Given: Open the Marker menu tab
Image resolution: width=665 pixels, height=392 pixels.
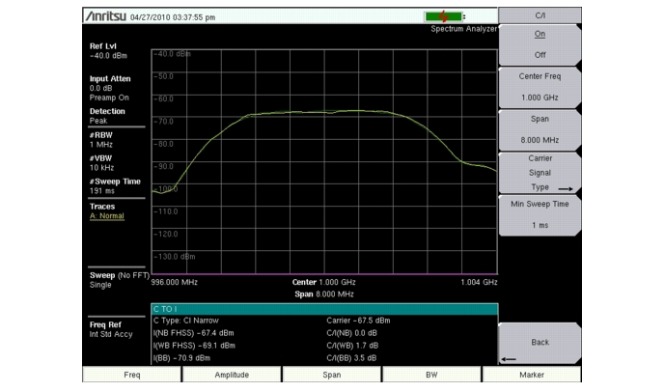Looking at the screenshot, I should pyautogui.click(x=532, y=375).
